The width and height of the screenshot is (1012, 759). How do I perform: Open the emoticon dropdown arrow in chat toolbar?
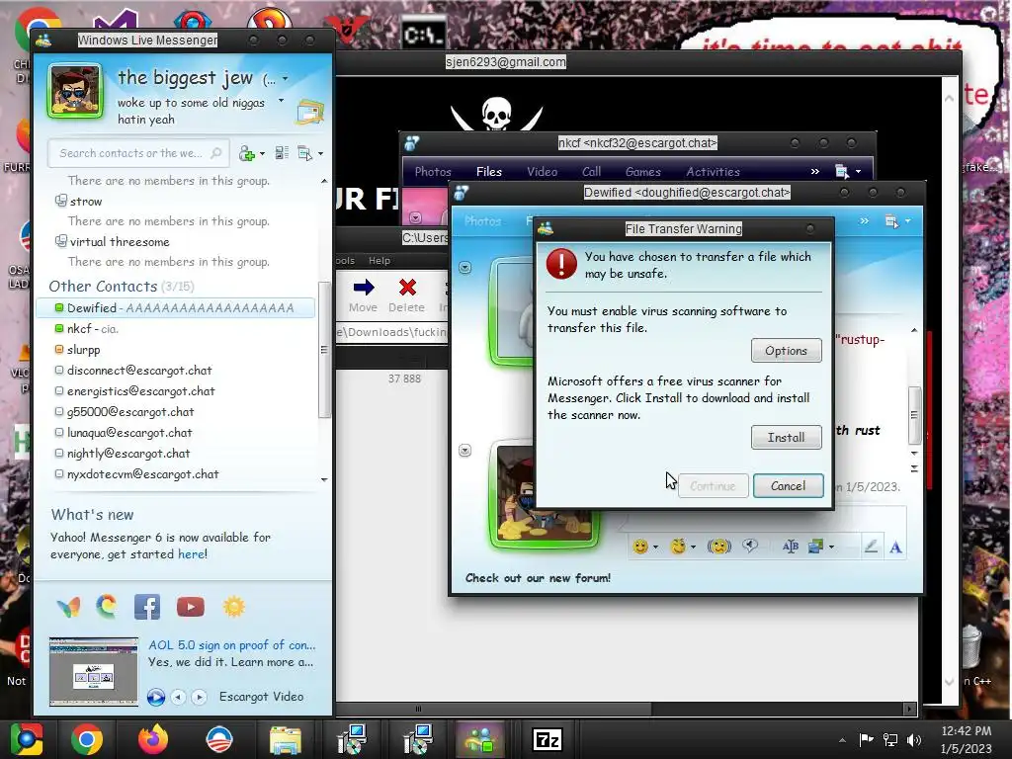point(656,548)
